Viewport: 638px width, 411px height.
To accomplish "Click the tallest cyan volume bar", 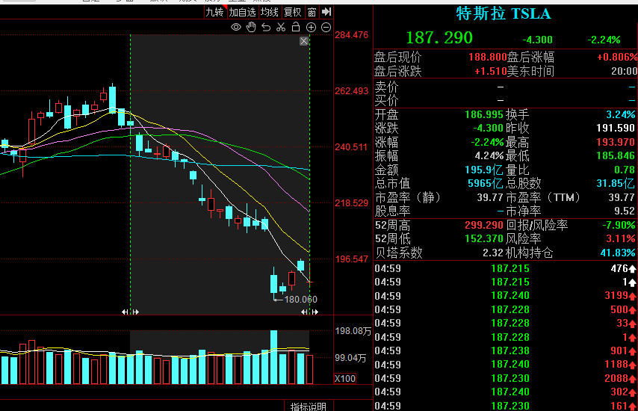I will click(x=274, y=357).
